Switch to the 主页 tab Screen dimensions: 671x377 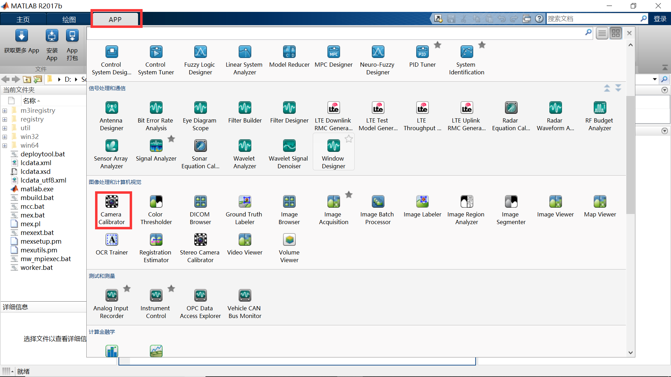pyautogui.click(x=23, y=20)
